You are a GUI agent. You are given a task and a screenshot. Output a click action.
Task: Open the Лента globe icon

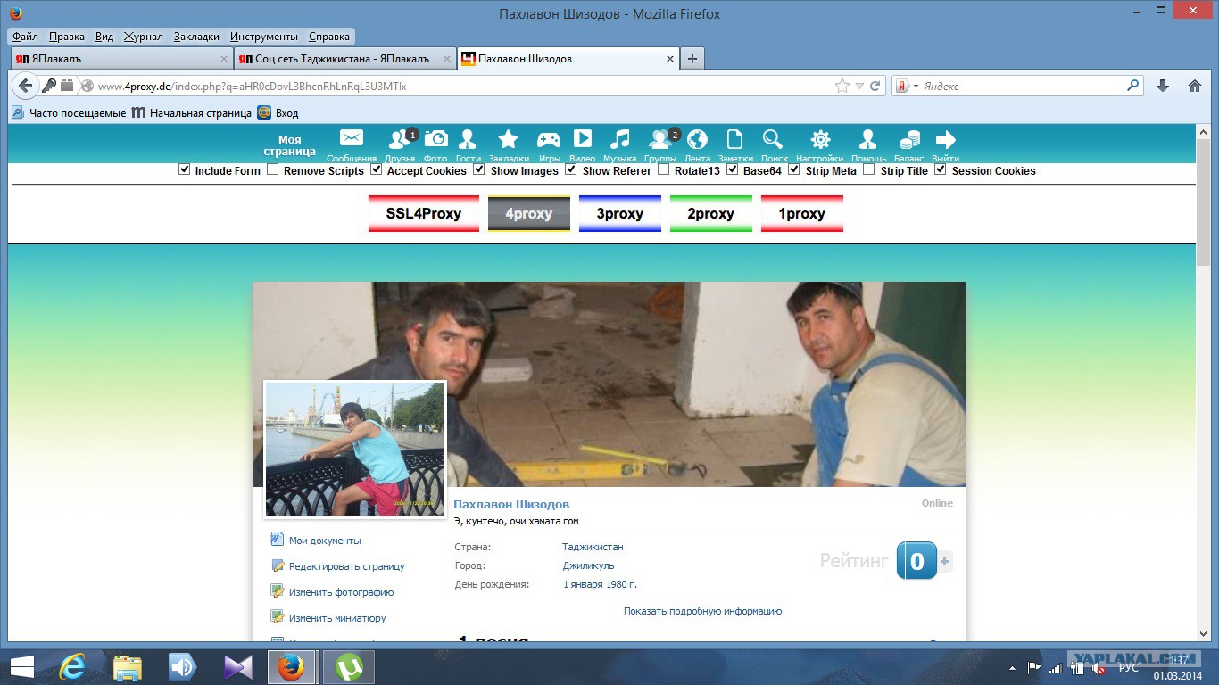pos(697,139)
